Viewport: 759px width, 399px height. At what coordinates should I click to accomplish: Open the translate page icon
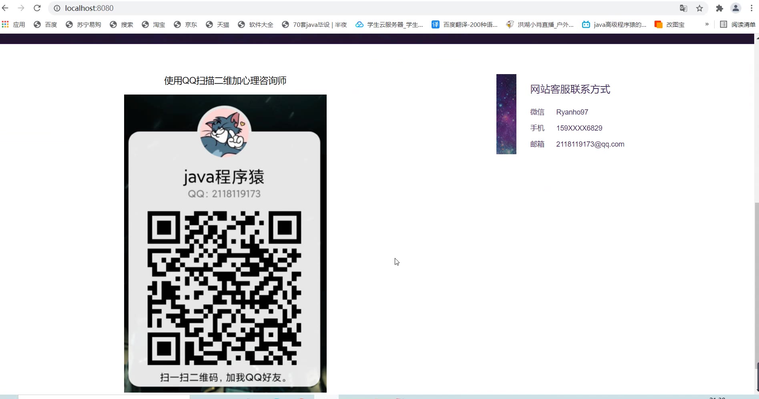pyautogui.click(x=683, y=8)
